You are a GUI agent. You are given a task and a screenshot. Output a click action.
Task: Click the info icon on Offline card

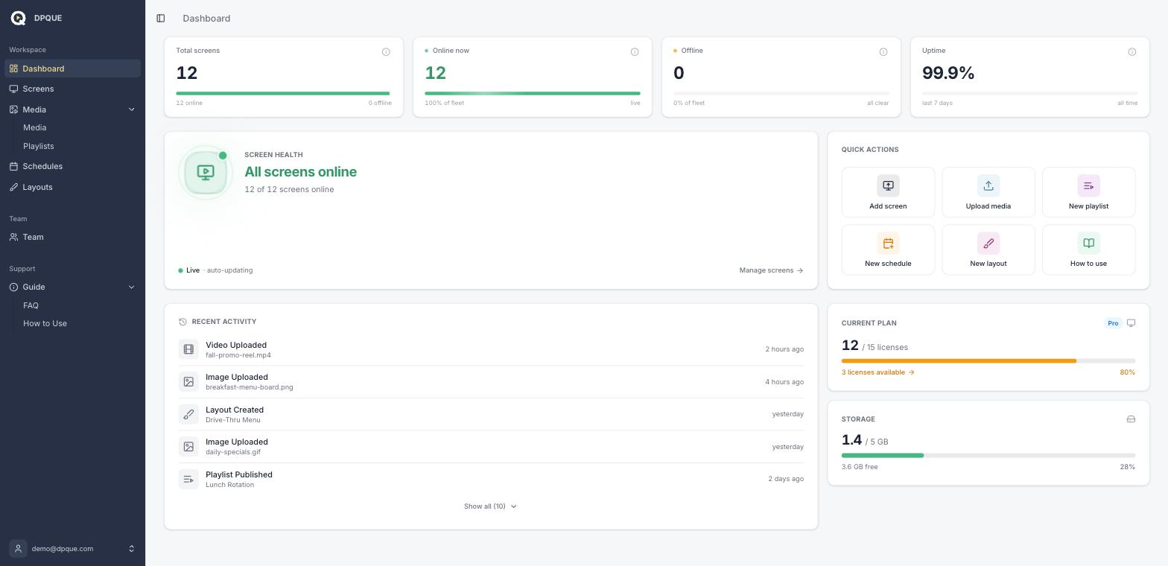pos(883,51)
